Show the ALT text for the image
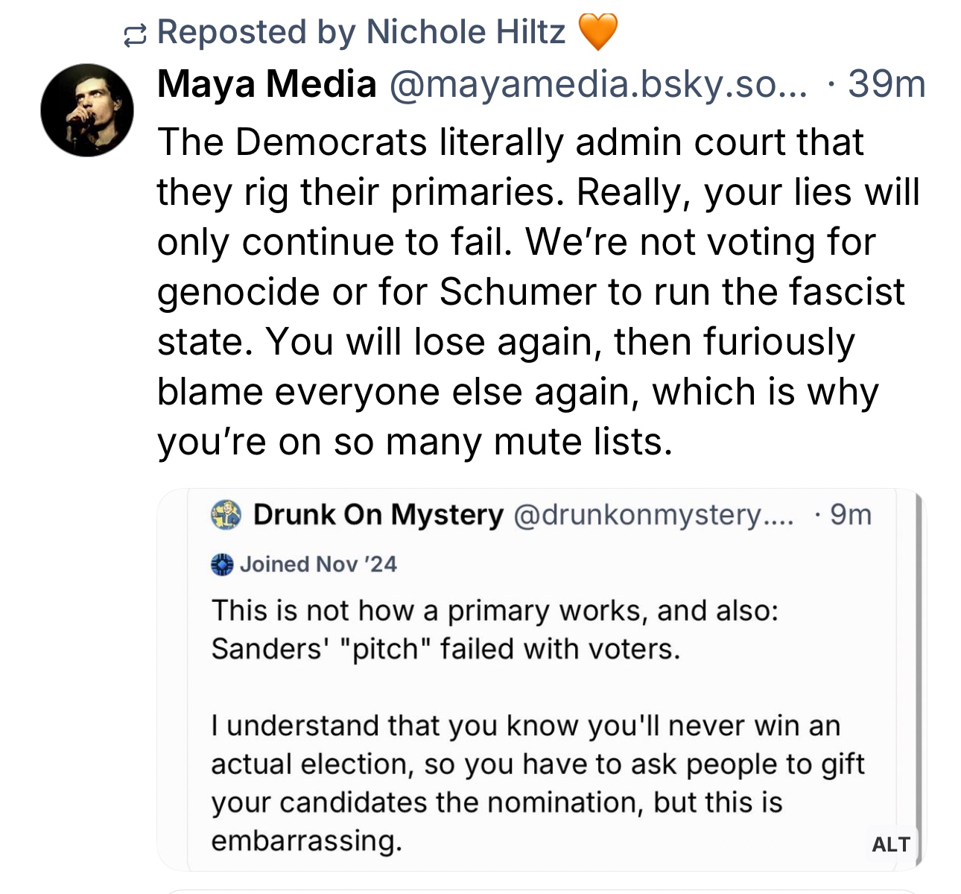The width and height of the screenshot is (961, 894). pos(890,844)
